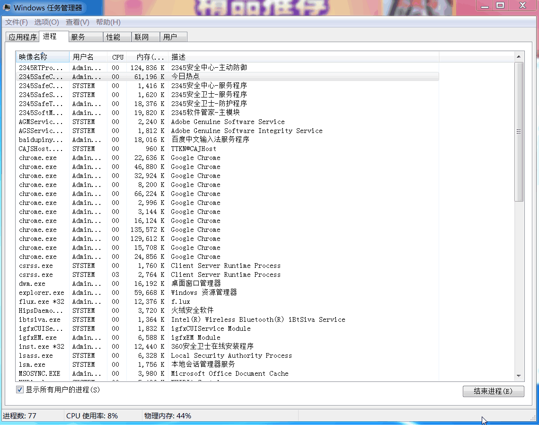Click the scroll up arrow of process list
This screenshot has height=425, width=539.
tap(519, 57)
